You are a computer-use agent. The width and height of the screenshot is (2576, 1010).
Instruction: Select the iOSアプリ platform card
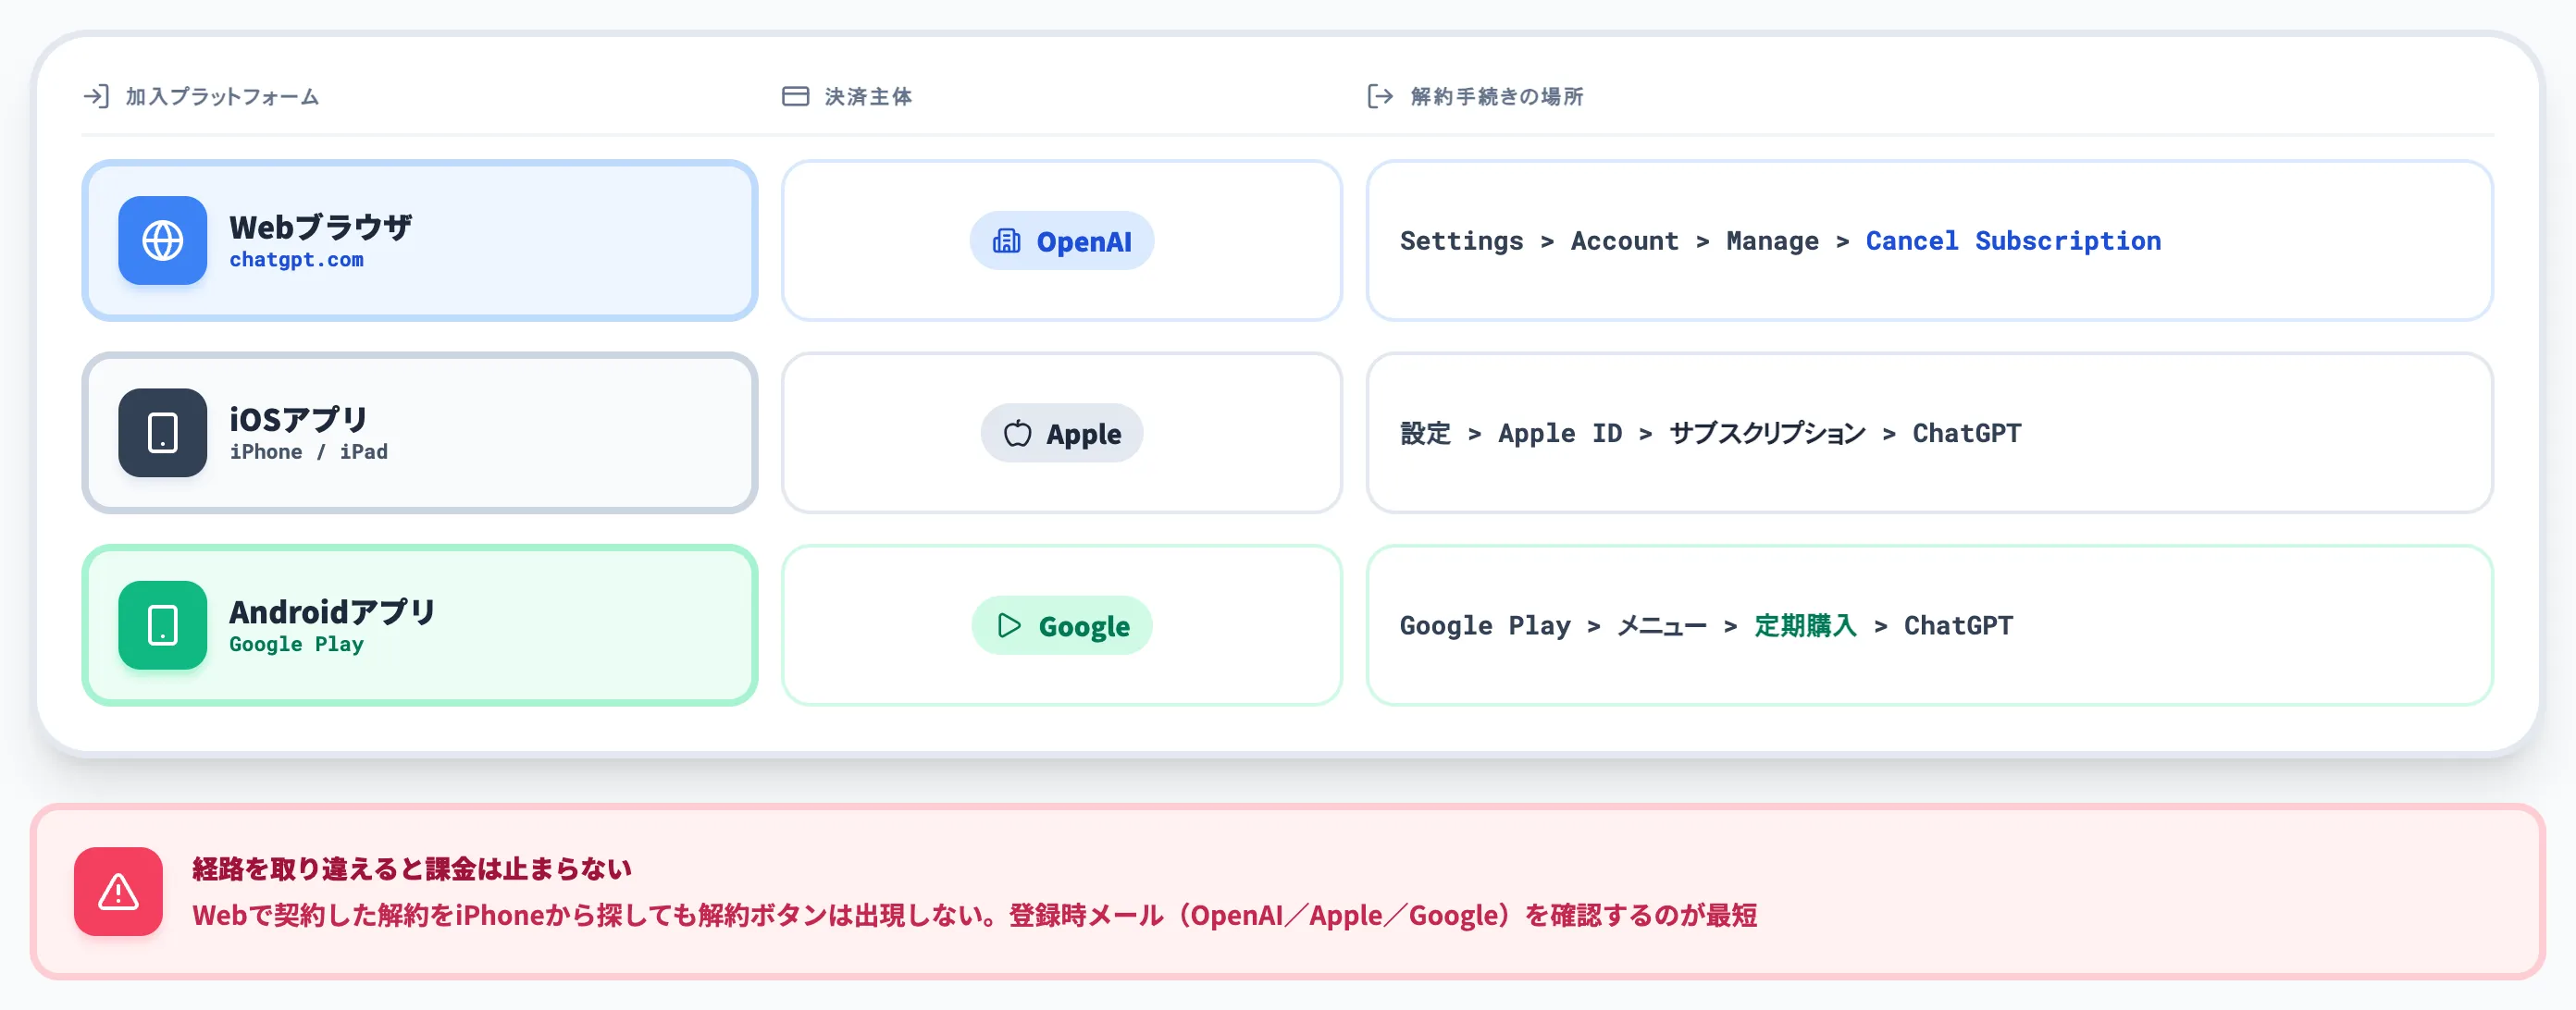point(420,433)
